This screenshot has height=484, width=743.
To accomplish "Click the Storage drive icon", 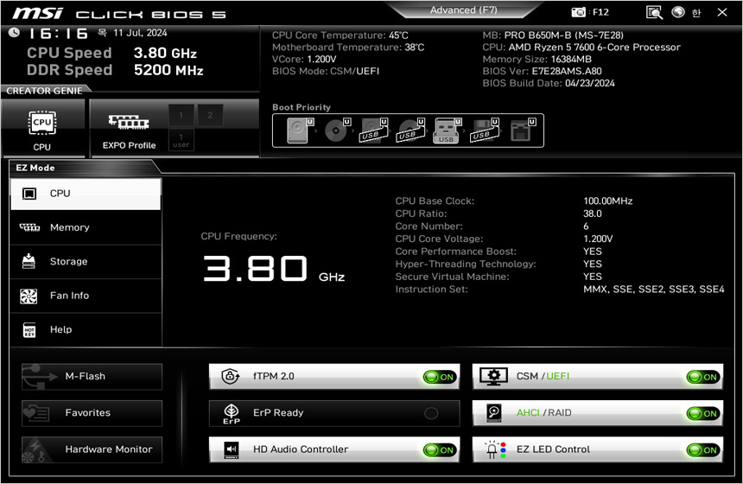I will coord(29,261).
